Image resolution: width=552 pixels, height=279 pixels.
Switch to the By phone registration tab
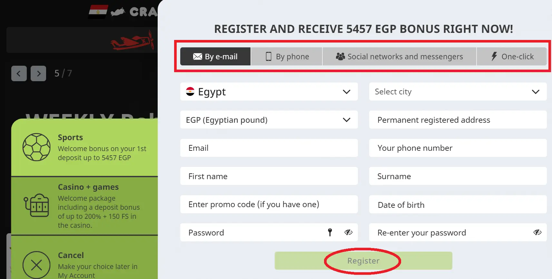(286, 56)
